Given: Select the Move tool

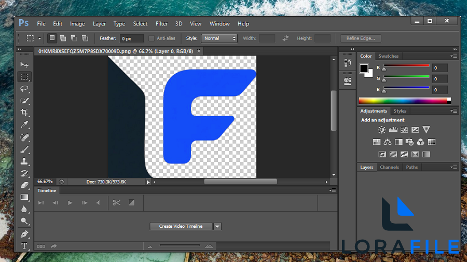Looking at the screenshot, I should [x=24, y=65].
